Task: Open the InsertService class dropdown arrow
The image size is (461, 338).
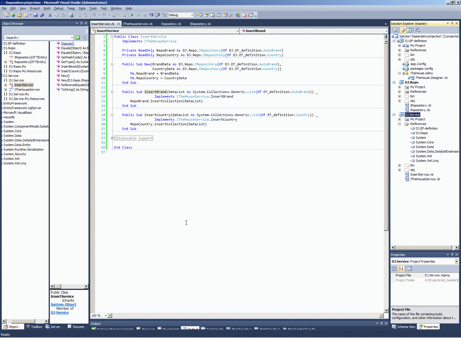Action: pyautogui.click(x=237, y=31)
